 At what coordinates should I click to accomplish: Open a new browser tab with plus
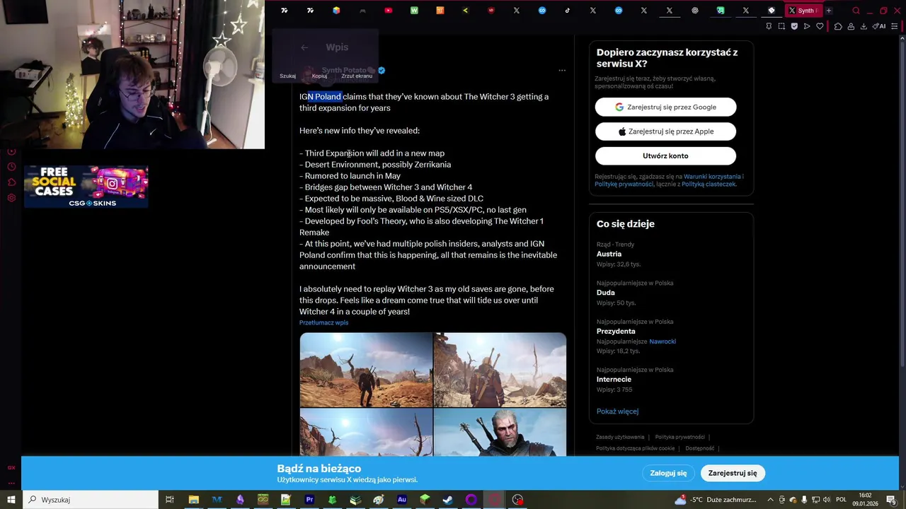(829, 11)
